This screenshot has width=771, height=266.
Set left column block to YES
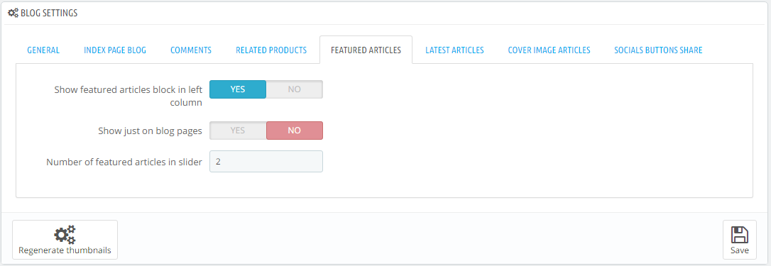tap(238, 89)
